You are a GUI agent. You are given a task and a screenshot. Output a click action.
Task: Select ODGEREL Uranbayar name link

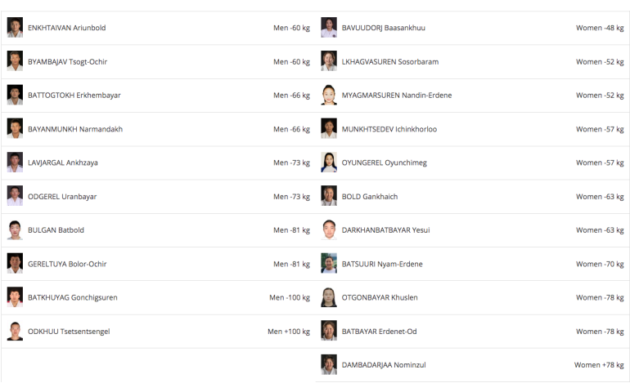[63, 197]
